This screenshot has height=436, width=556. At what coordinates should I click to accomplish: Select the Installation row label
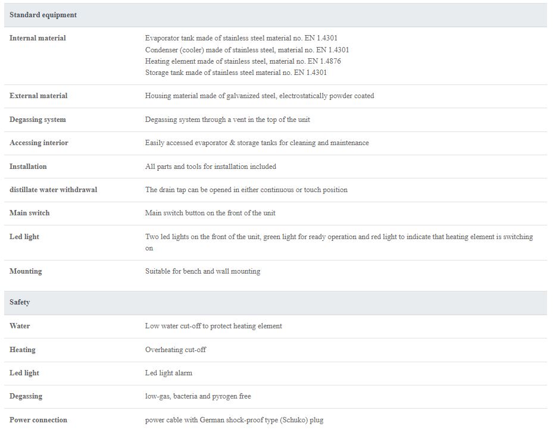(28, 167)
